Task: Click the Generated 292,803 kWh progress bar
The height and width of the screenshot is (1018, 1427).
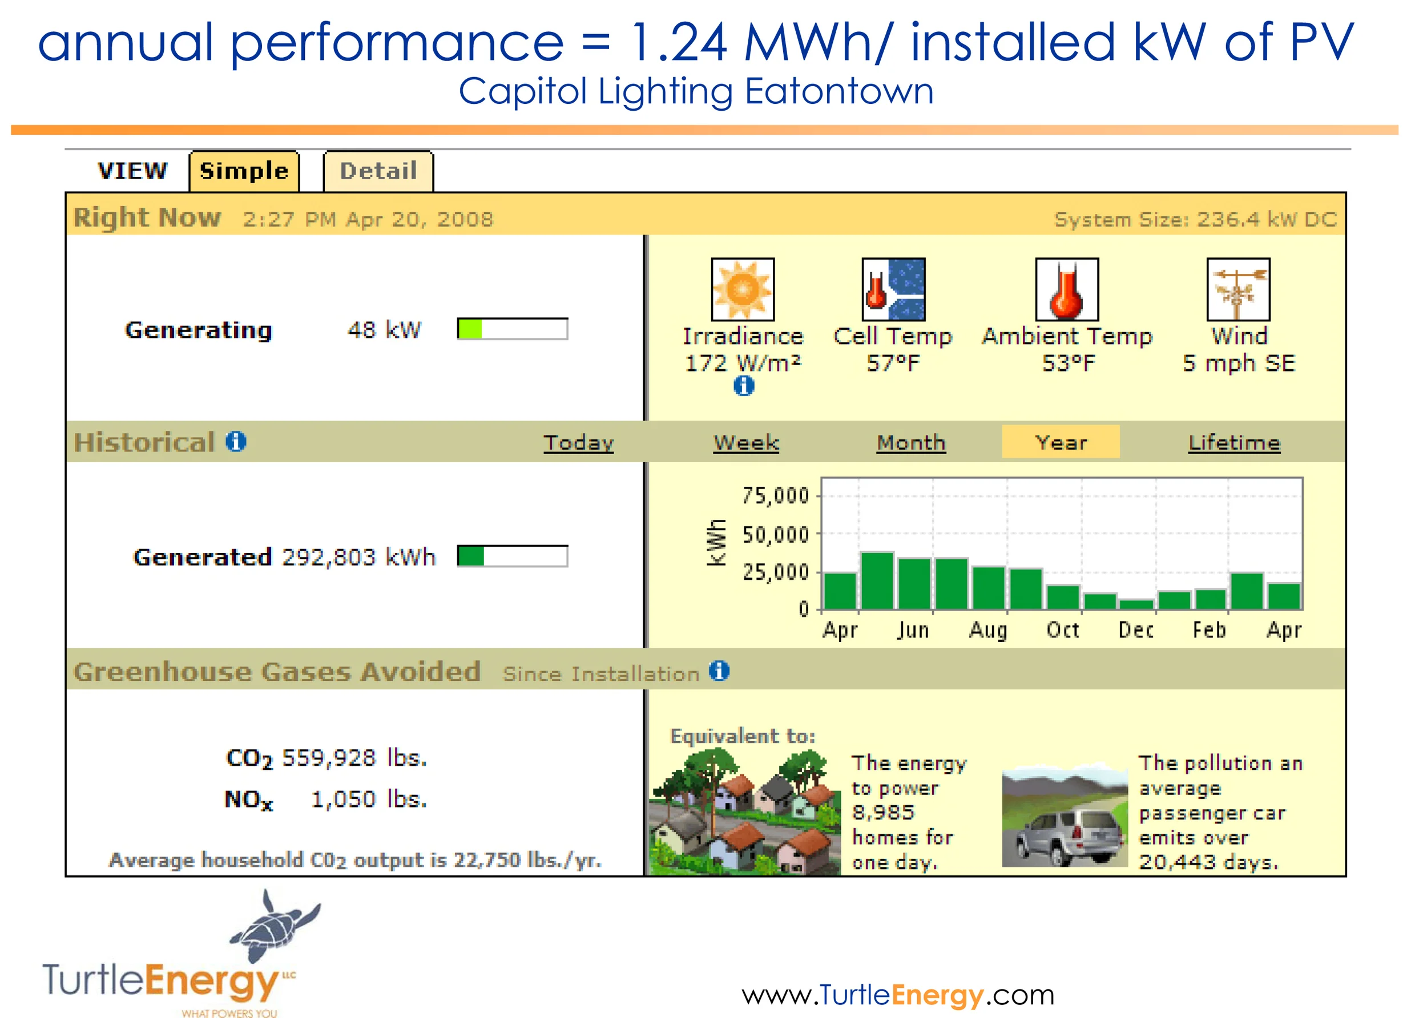Action: pos(512,556)
